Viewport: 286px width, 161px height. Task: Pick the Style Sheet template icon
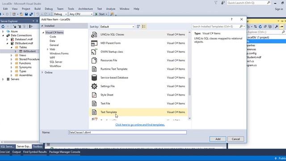coord(94,95)
